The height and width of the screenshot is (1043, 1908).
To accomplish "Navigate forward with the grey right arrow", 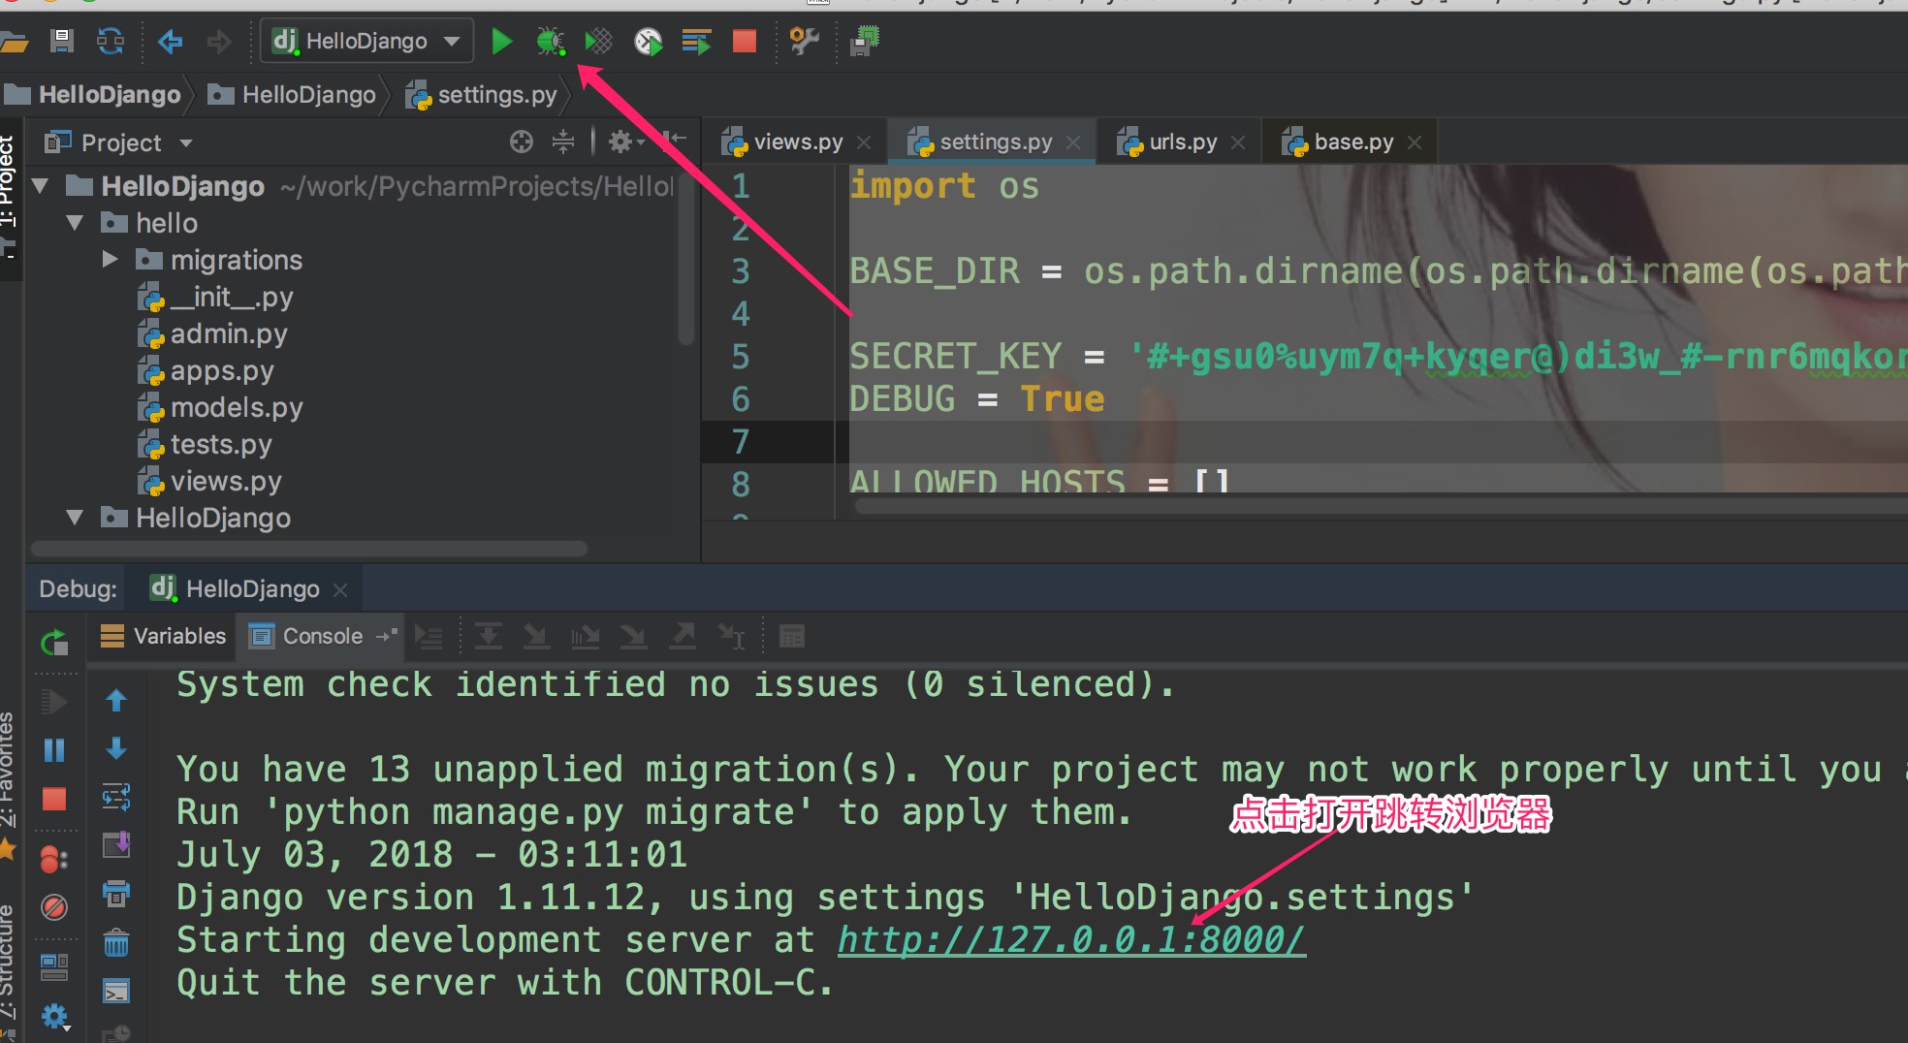I will tap(219, 41).
